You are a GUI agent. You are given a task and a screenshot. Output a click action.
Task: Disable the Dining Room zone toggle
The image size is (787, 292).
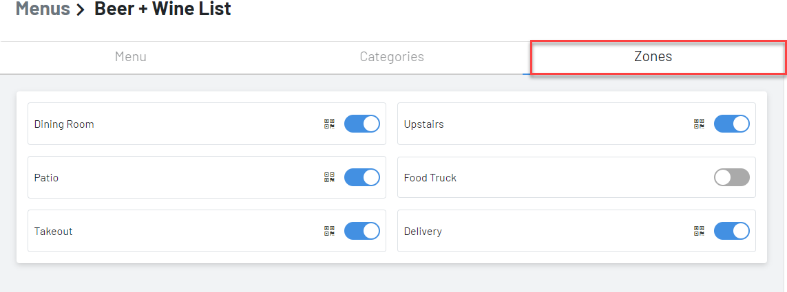click(x=362, y=124)
